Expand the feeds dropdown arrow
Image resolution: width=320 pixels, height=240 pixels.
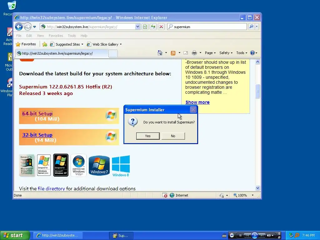tap(179, 53)
